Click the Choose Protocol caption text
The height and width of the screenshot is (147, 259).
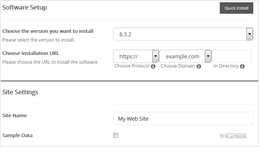tap(132, 66)
